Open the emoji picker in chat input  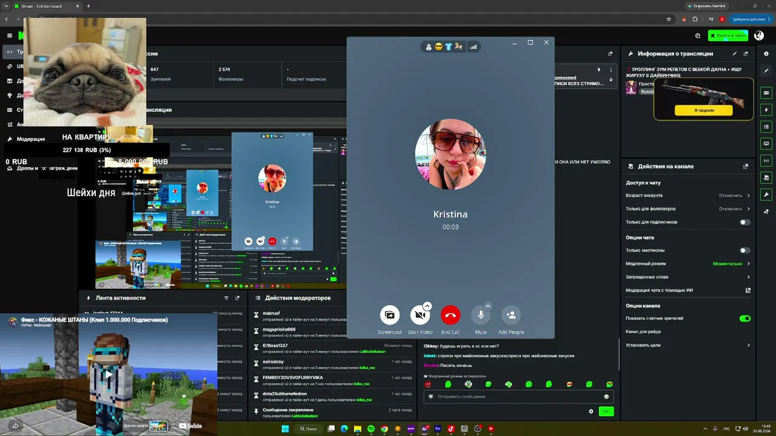[x=606, y=397]
